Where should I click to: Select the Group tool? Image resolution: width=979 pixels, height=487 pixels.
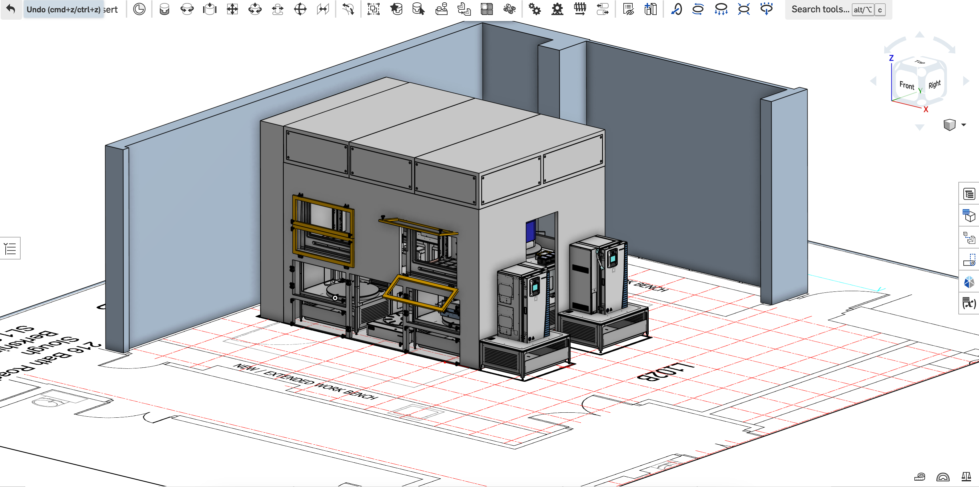click(374, 9)
